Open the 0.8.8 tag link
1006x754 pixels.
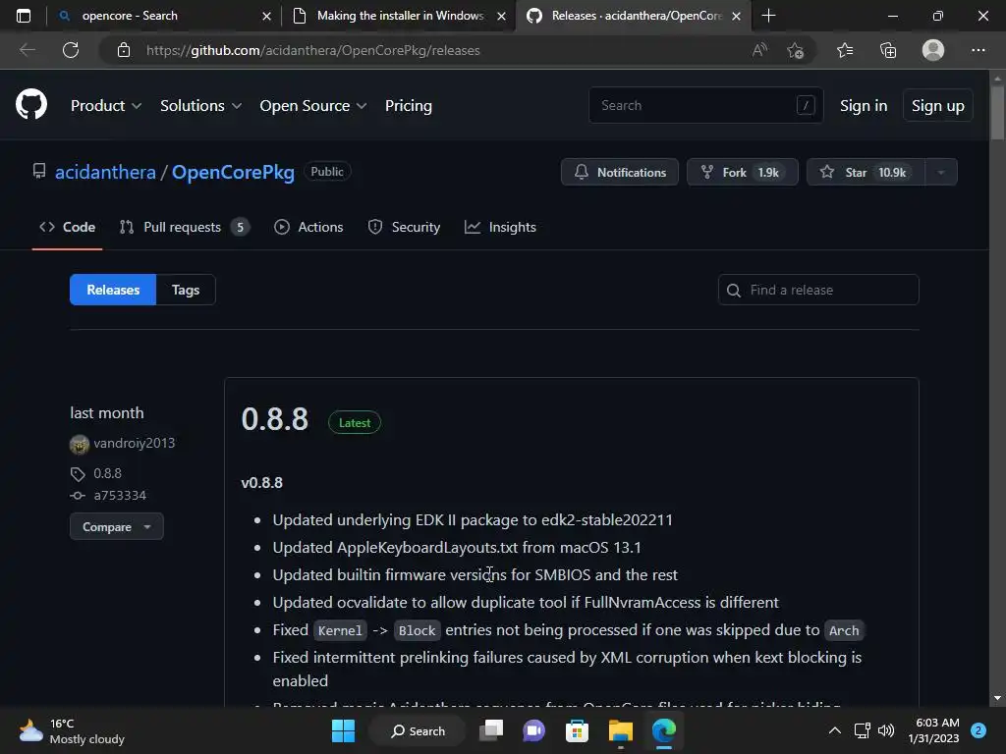coord(107,474)
